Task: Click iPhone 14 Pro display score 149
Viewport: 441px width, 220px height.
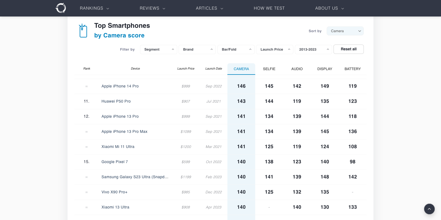Action: (325, 86)
